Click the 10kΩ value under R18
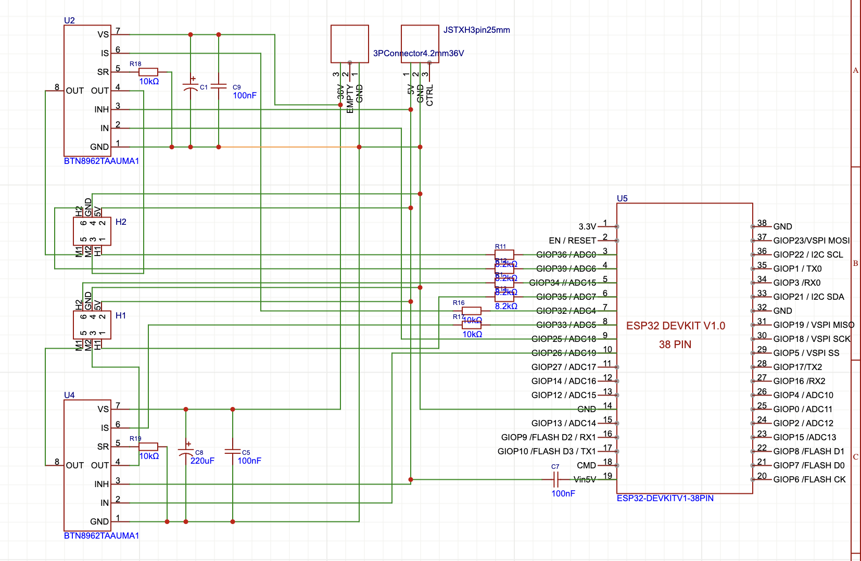This screenshot has height=561, width=861. [149, 81]
